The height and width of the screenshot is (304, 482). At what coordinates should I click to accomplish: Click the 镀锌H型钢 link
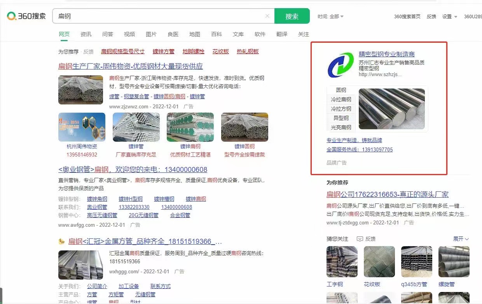point(131,199)
